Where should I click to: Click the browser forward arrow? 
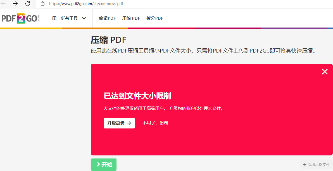coord(15,3)
